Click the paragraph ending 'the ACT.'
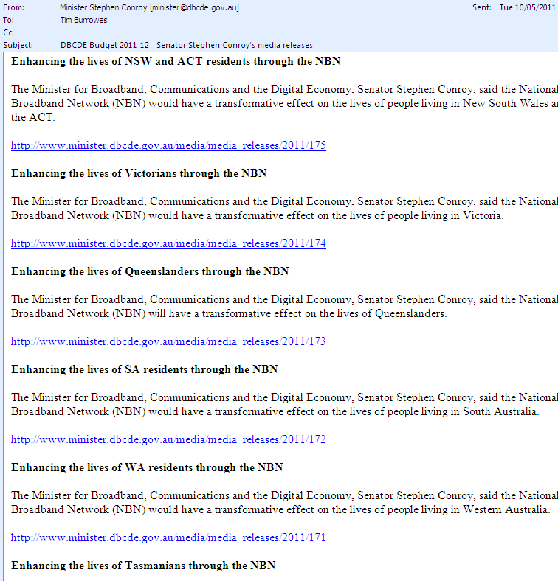The width and height of the screenshot is (558, 581). (x=285, y=103)
